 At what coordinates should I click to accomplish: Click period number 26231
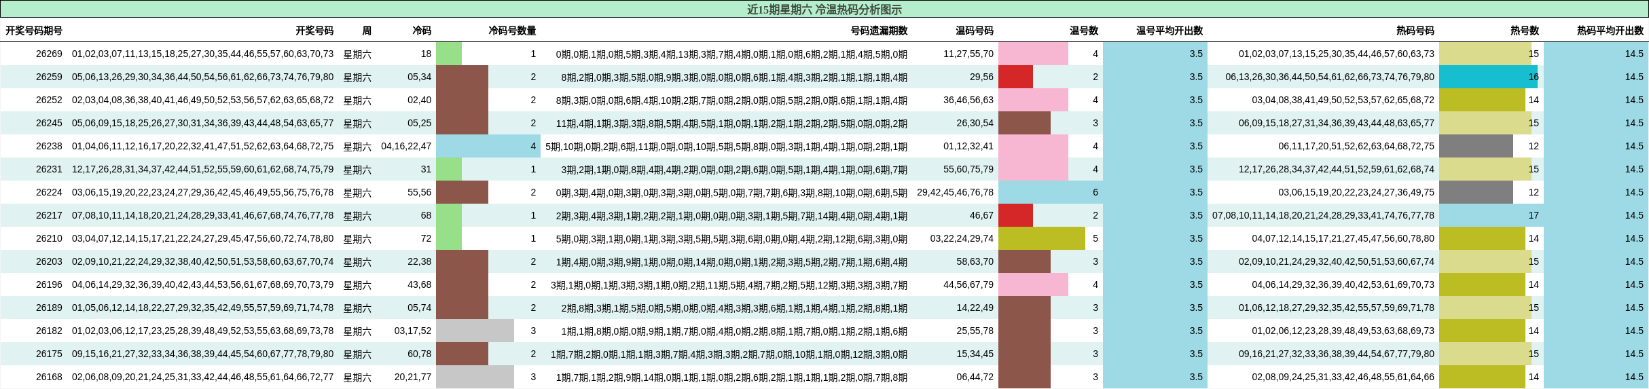(x=49, y=169)
